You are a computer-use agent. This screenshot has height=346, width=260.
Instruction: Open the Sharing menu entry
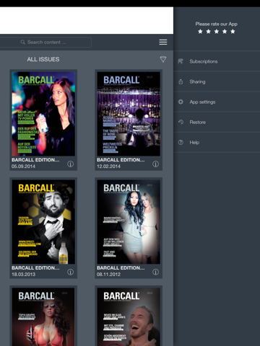click(217, 81)
